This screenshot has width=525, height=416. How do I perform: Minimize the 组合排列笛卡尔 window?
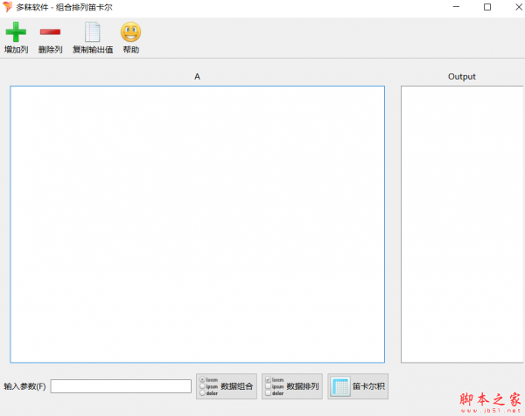pos(456,7)
